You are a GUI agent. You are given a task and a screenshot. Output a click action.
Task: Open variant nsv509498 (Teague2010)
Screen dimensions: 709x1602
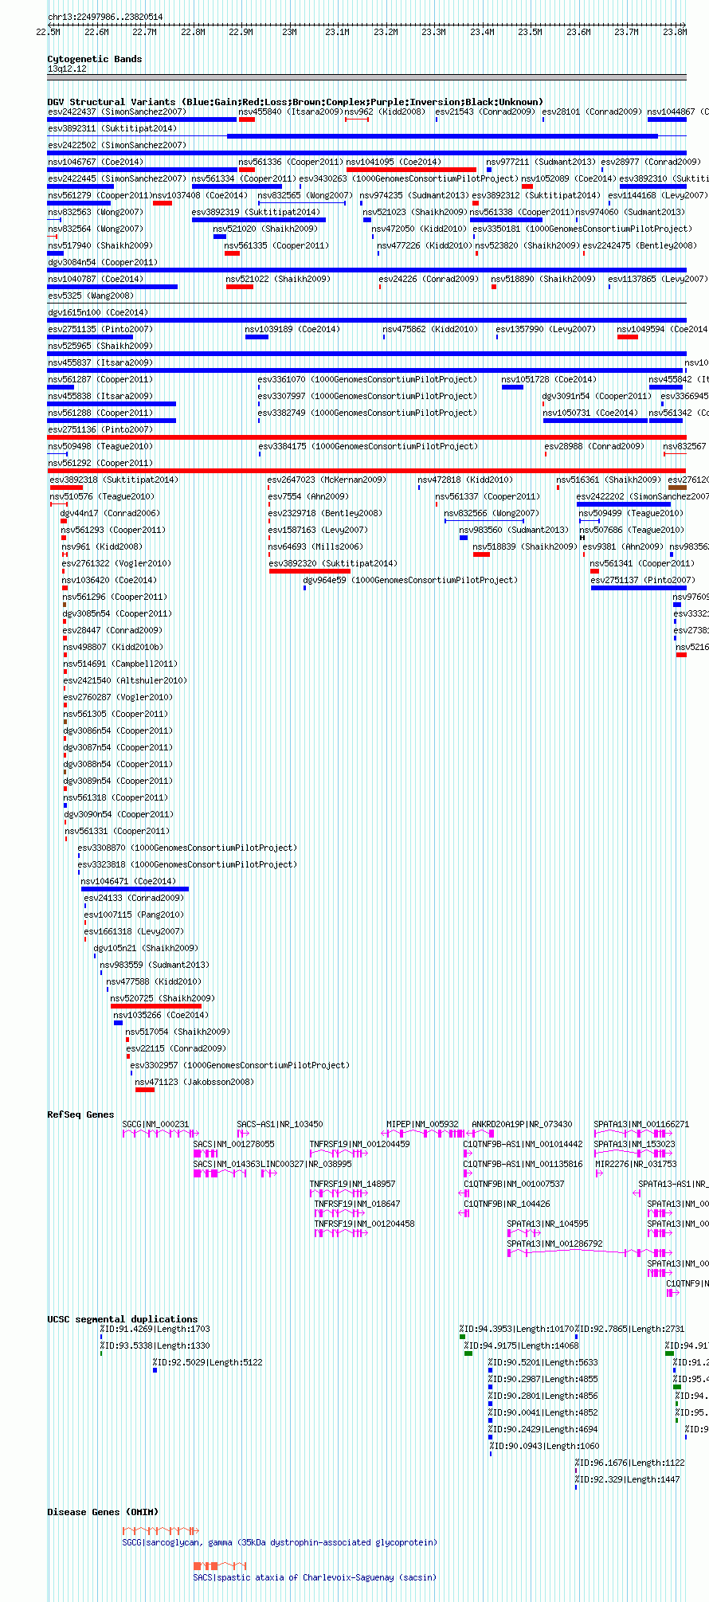click(100, 446)
